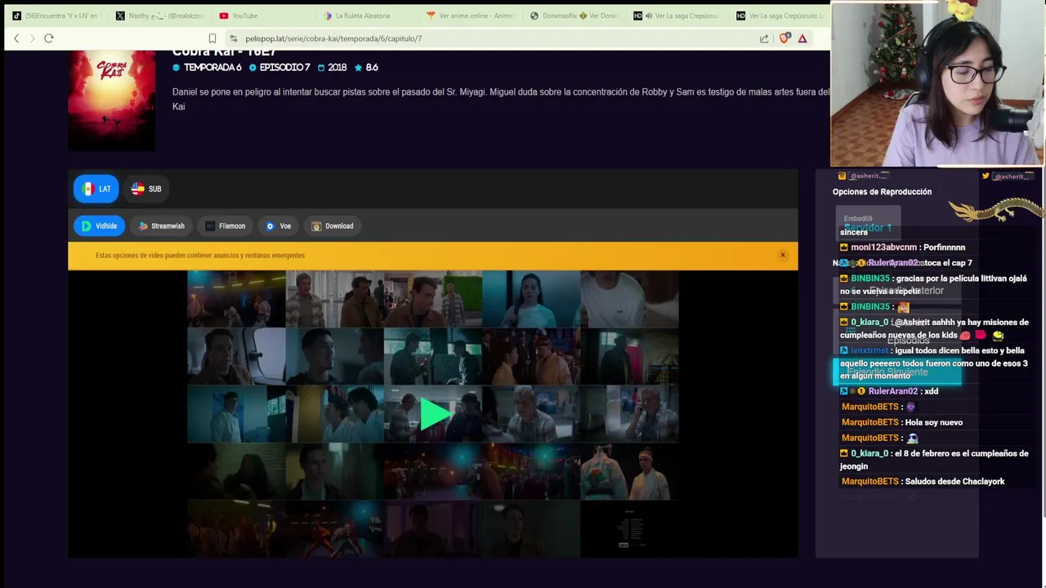The width and height of the screenshot is (1046, 588).
Task: Click the Twitter @asherit handle in overlay
Action: (x=1008, y=176)
